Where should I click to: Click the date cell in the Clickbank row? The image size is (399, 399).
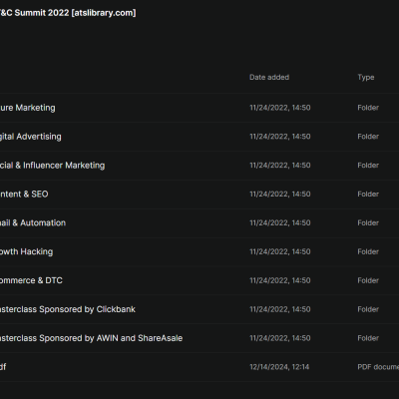pyautogui.click(x=280, y=309)
